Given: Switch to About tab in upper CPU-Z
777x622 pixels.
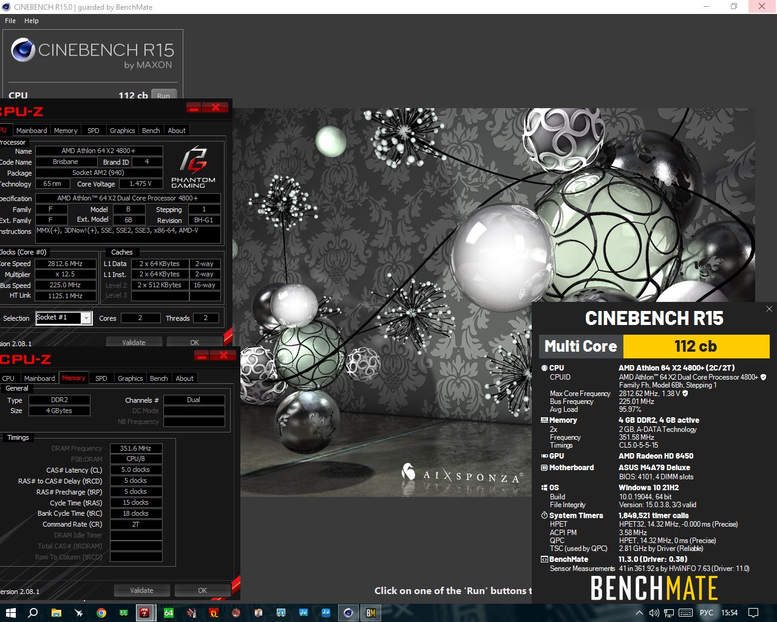Looking at the screenshot, I should pyautogui.click(x=177, y=131).
